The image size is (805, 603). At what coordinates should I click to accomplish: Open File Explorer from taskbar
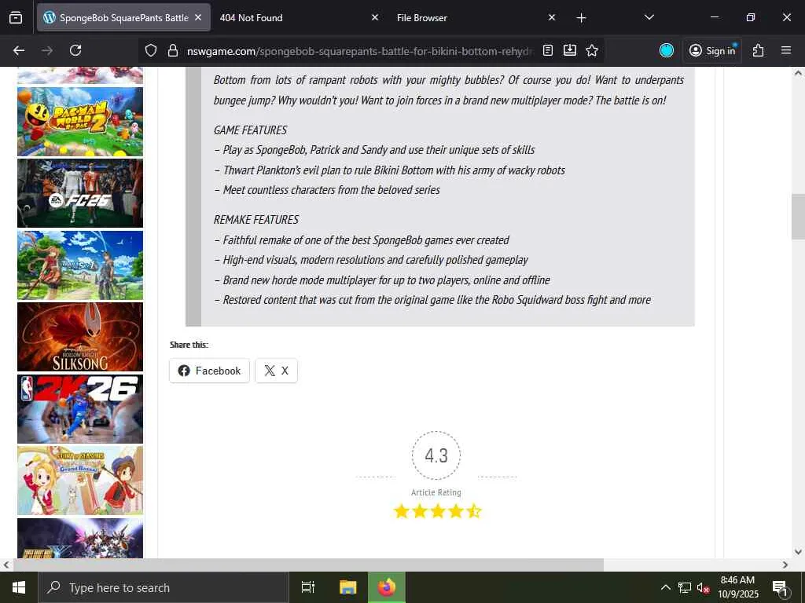point(347,587)
